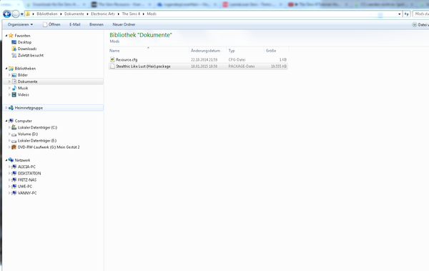Click the E-Mail toolbar button
The height and width of the screenshot is (271, 429).
click(74, 24)
